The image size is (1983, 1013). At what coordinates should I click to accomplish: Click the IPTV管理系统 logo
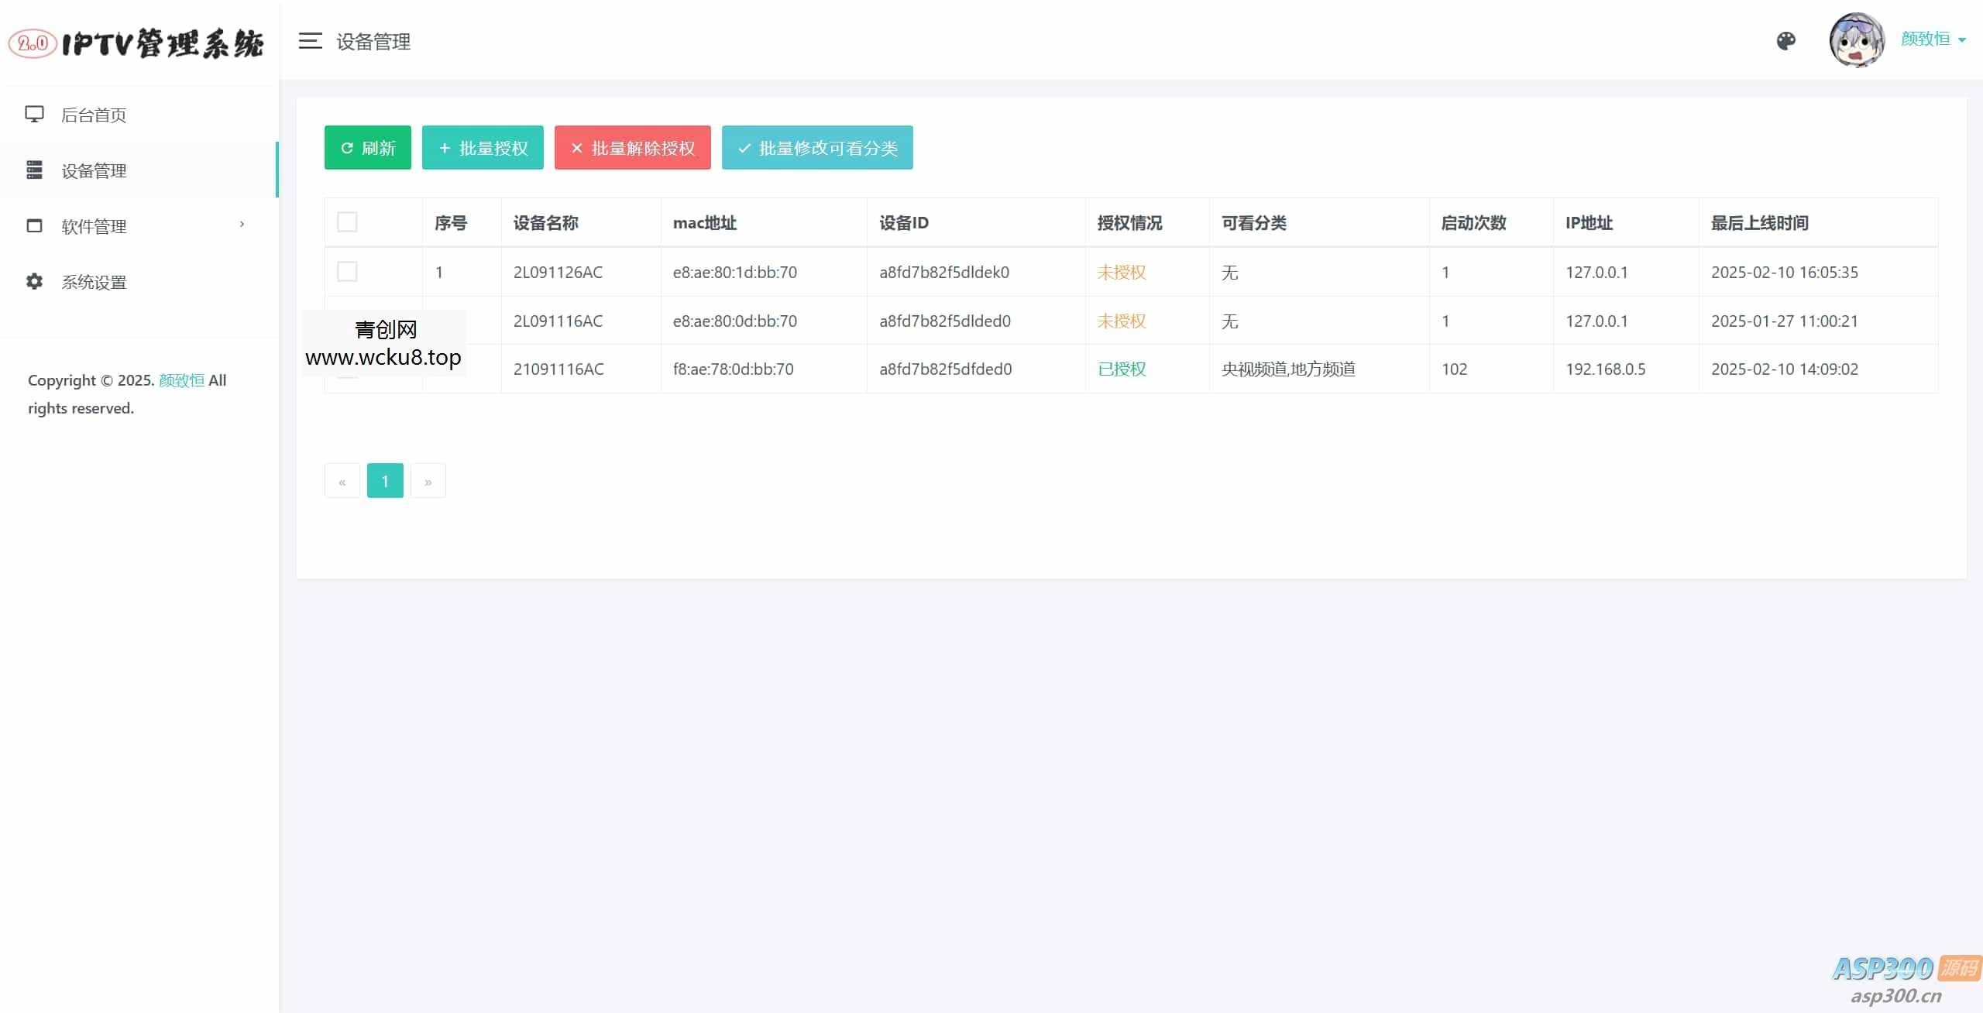point(137,43)
